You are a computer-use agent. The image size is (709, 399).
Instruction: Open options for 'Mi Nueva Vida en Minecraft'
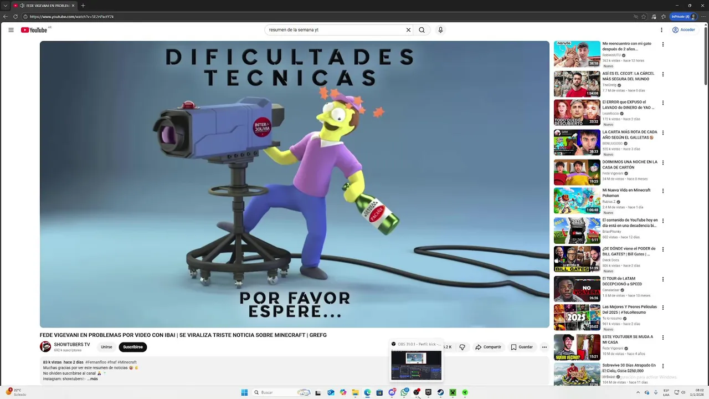[663, 191]
